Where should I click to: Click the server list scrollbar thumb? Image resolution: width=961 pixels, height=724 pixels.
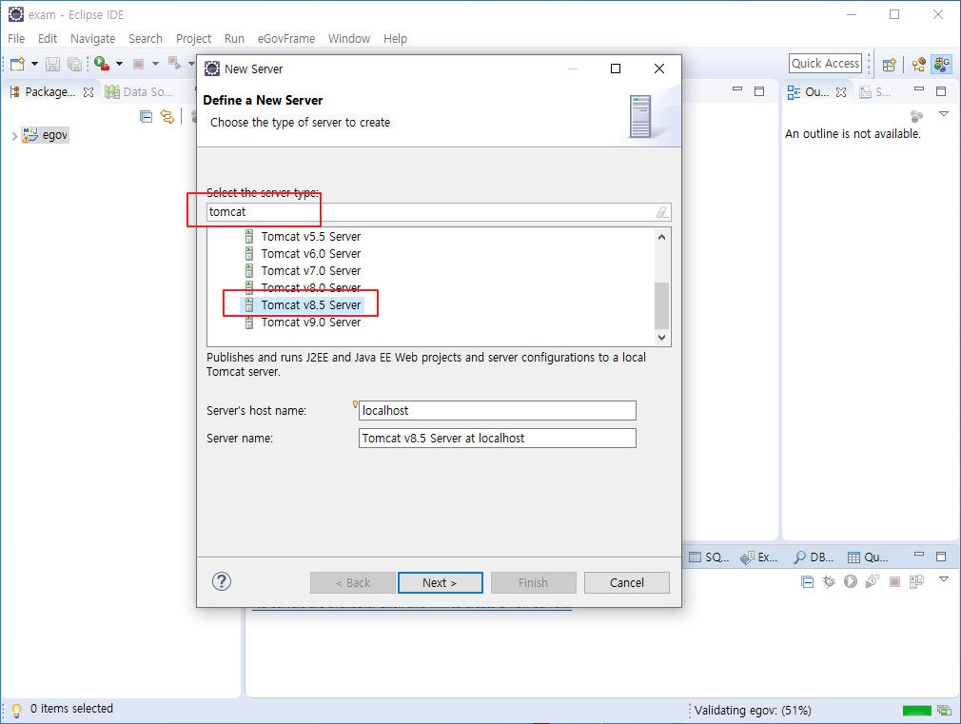[662, 305]
